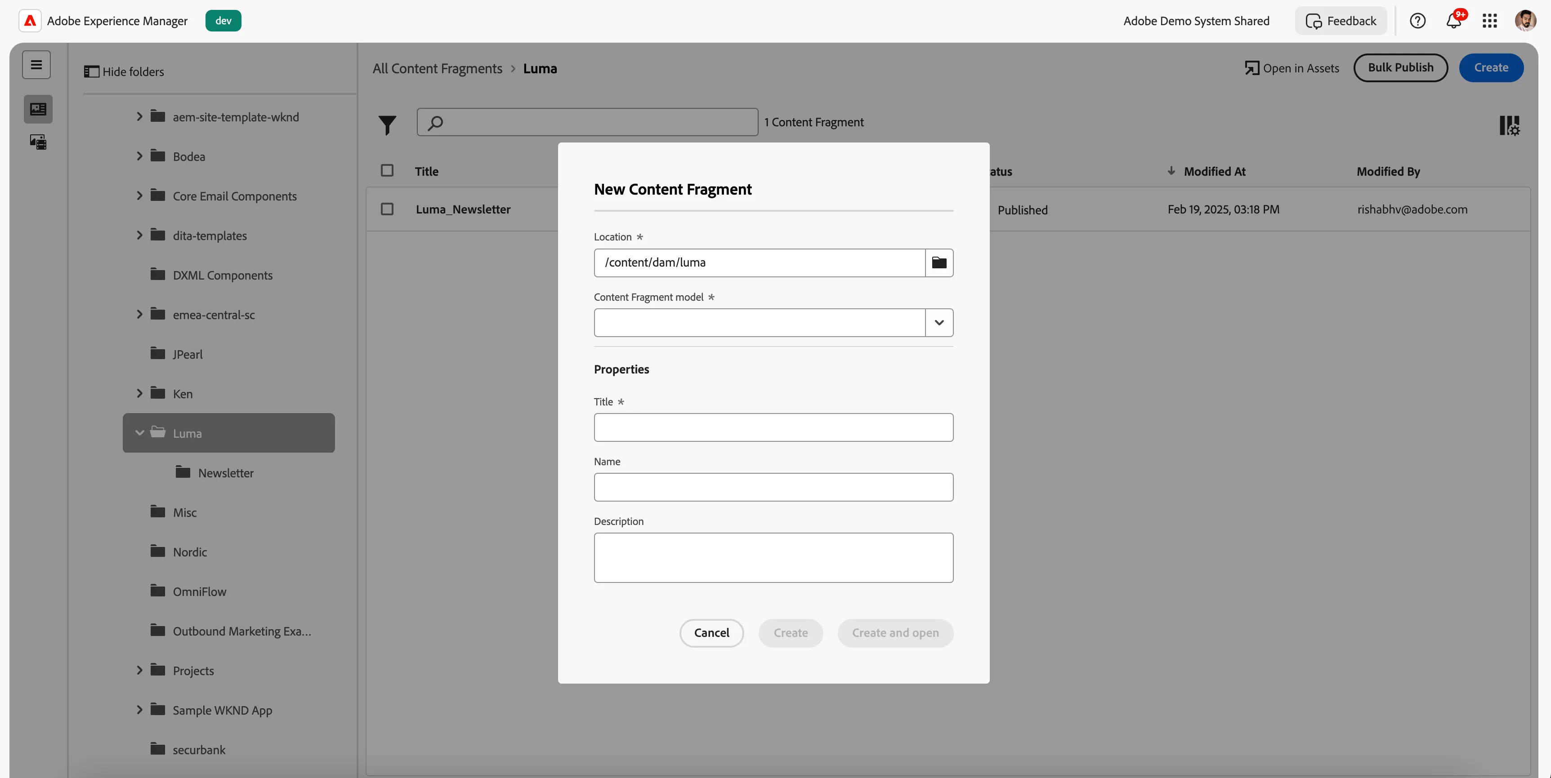Select the Newsletter subfolder
1551x778 pixels.
click(226, 473)
